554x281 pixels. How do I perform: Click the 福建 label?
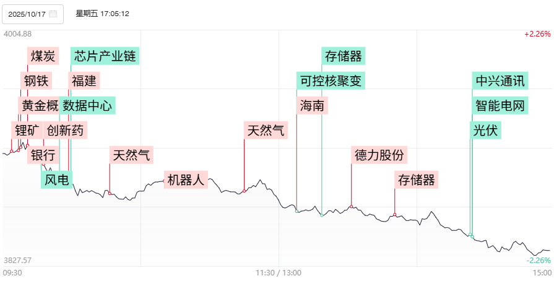click(x=84, y=81)
